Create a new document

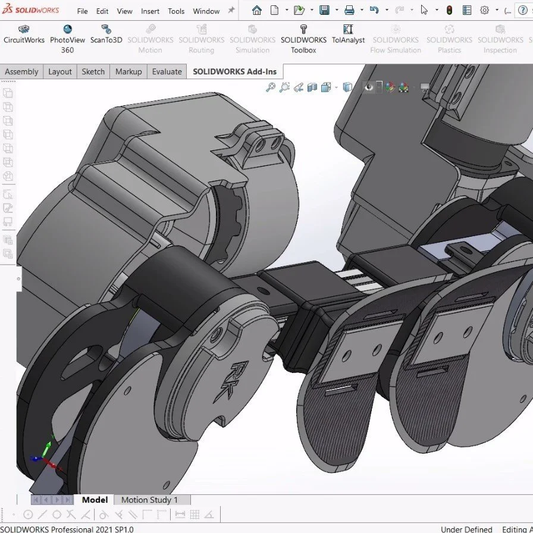(274, 10)
